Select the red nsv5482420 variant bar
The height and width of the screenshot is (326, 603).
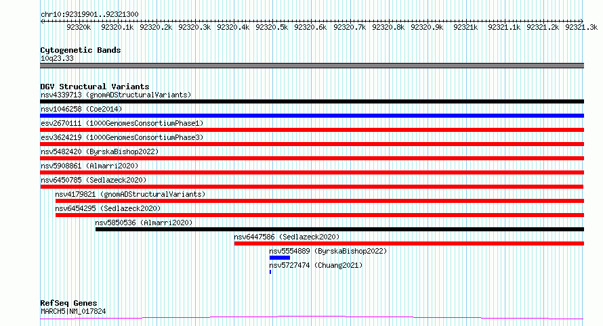click(312, 158)
